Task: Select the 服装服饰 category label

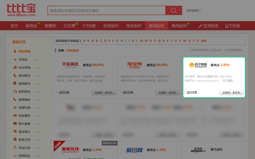Action: click(24, 84)
